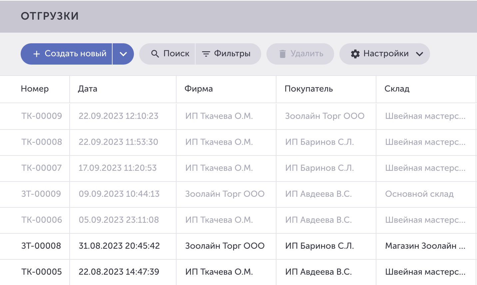Select date 22.09.2023 12:10:23
477x285 pixels.
119,116
